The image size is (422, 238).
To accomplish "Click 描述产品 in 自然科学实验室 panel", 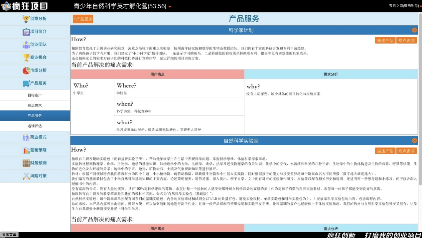I will (x=385, y=151).
